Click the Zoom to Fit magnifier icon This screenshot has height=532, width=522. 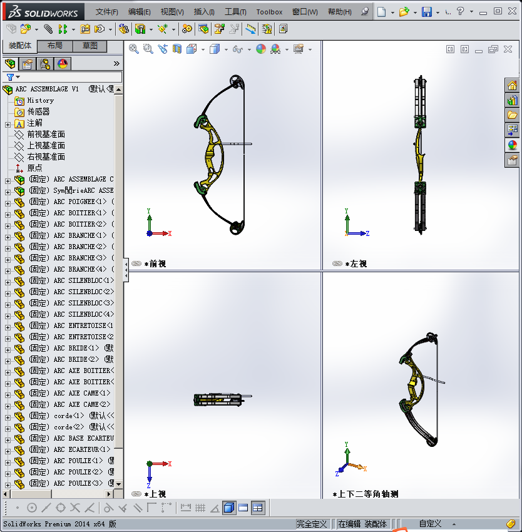(x=134, y=49)
